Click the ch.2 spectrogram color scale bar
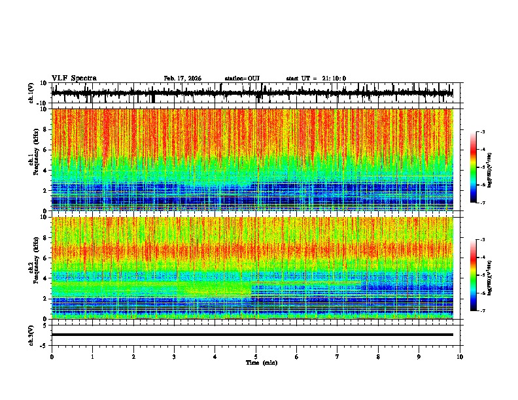Screen dimensions: 518x400 coord(474,275)
